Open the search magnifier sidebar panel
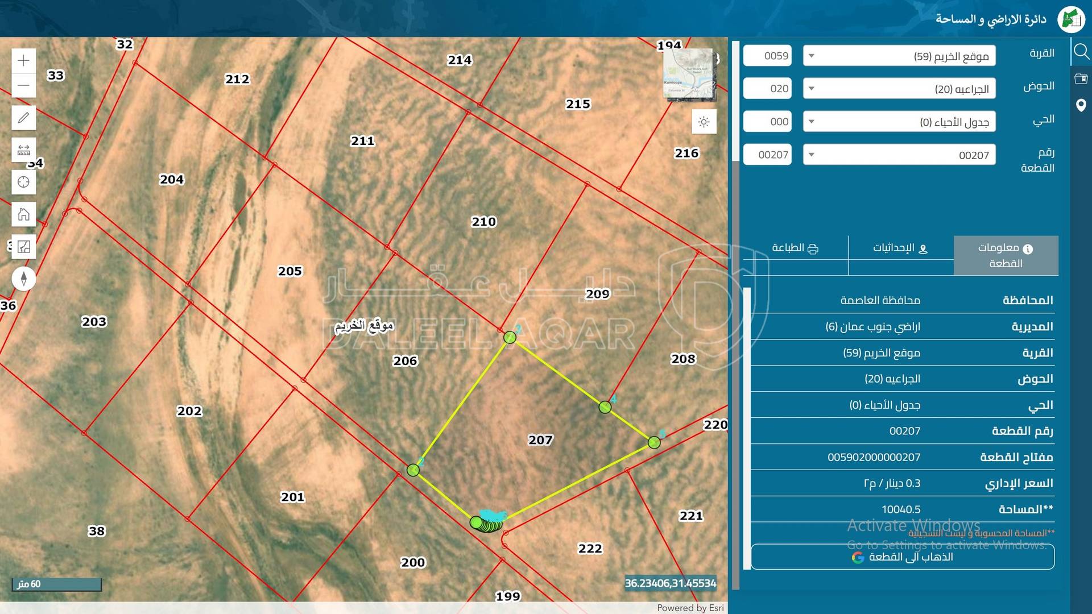This screenshot has height=614, width=1092. (1081, 52)
